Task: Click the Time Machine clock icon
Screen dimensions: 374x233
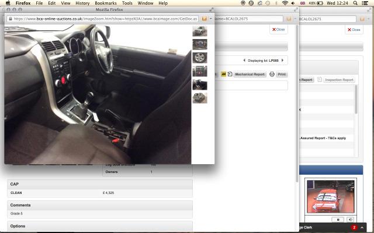Action: pyautogui.click(x=268, y=3)
